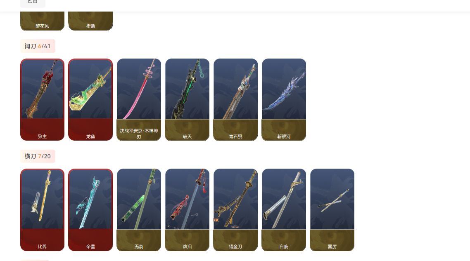Click the 醉花风 card label
Viewport: 470px width, 261px height.
point(42,26)
